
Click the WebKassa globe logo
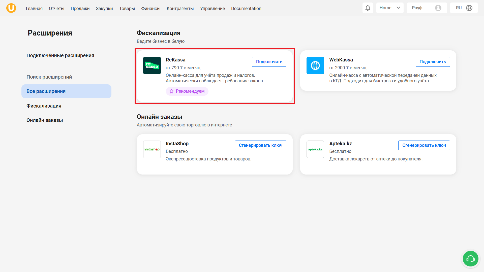315,65
